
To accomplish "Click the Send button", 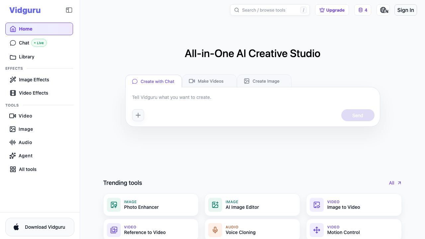I will pos(358,115).
